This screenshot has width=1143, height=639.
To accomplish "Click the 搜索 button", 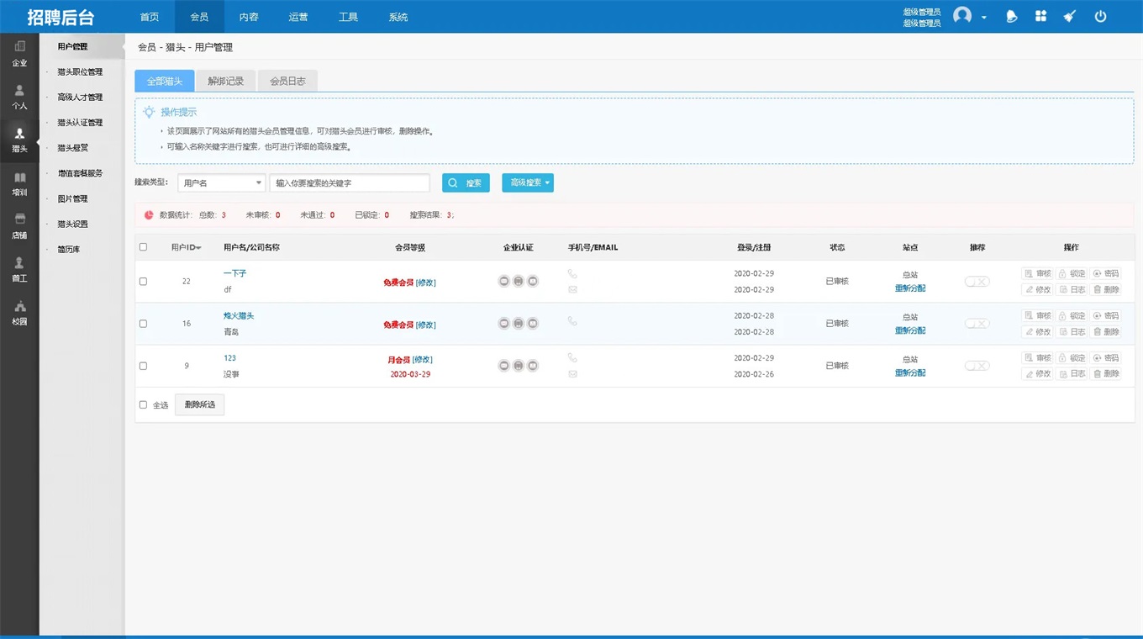I will [x=466, y=182].
